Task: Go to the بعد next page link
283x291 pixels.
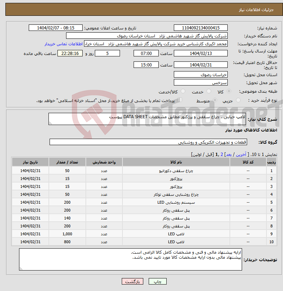Action: [229, 154]
